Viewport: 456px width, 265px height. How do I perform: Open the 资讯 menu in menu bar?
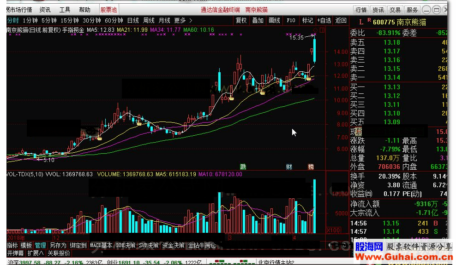click(45, 10)
